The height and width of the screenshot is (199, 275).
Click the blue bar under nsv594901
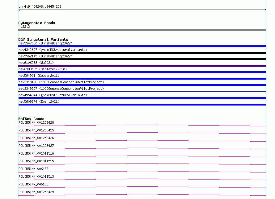[142, 79]
